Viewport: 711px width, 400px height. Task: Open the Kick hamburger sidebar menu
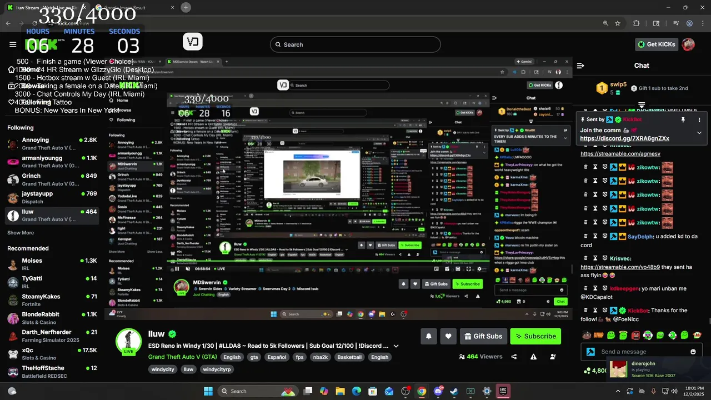pyautogui.click(x=13, y=44)
